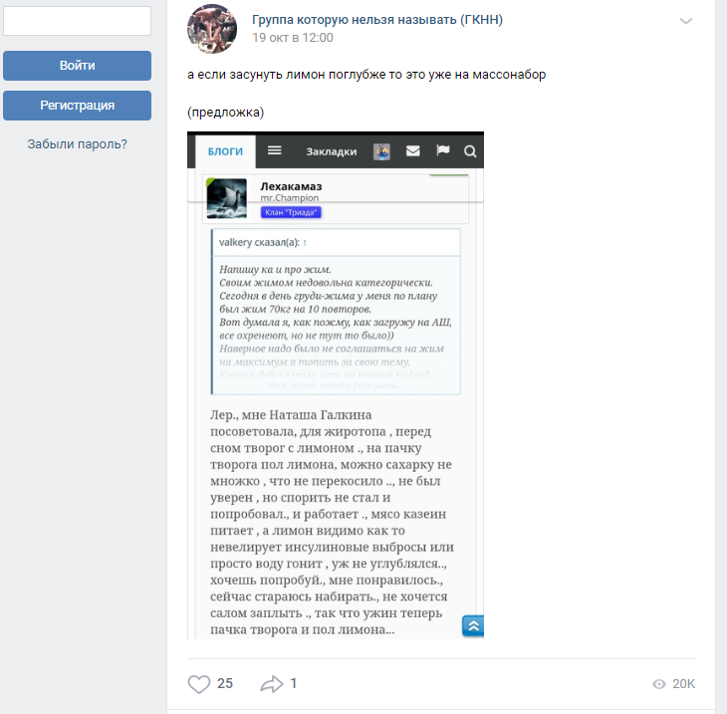Viewport: 727px width, 714px height.
Task: Click the Регистрация button
Action: pos(77,106)
